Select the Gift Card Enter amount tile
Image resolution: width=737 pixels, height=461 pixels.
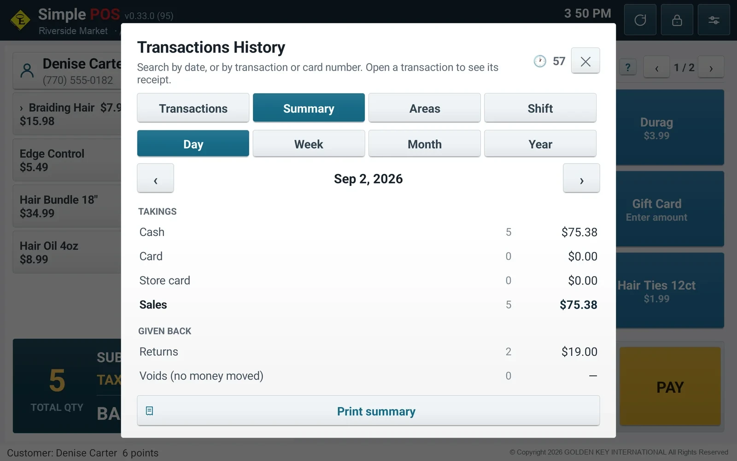[670, 209]
